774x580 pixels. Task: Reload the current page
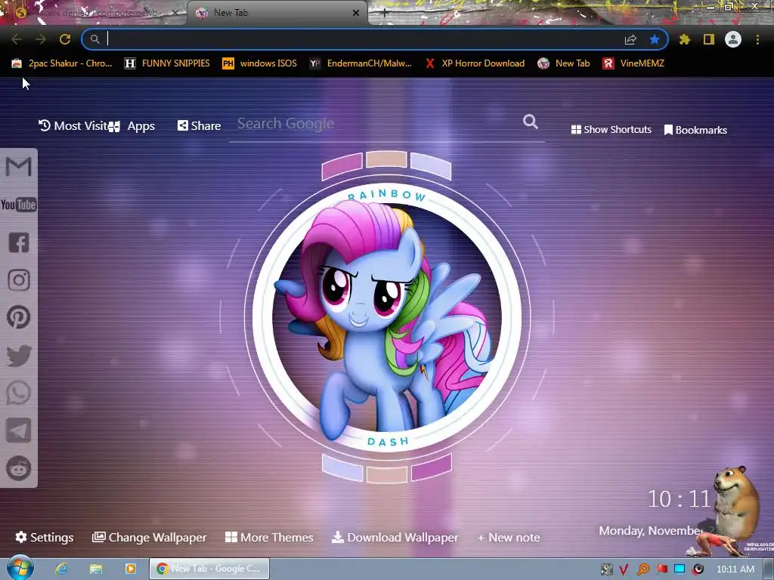coord(65,39)
